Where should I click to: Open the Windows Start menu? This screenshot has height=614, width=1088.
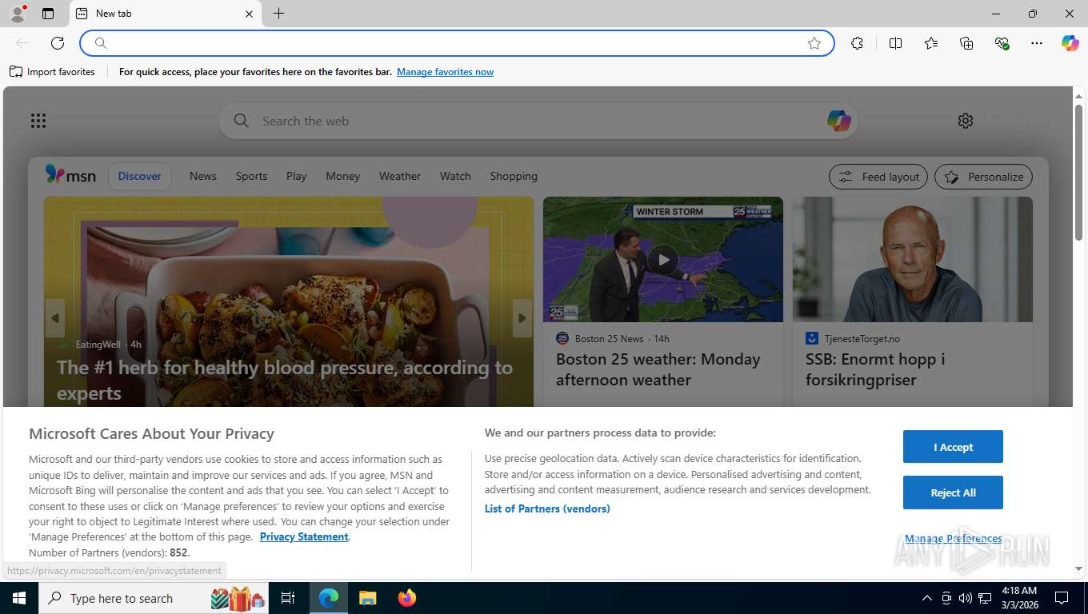[18, 598]
